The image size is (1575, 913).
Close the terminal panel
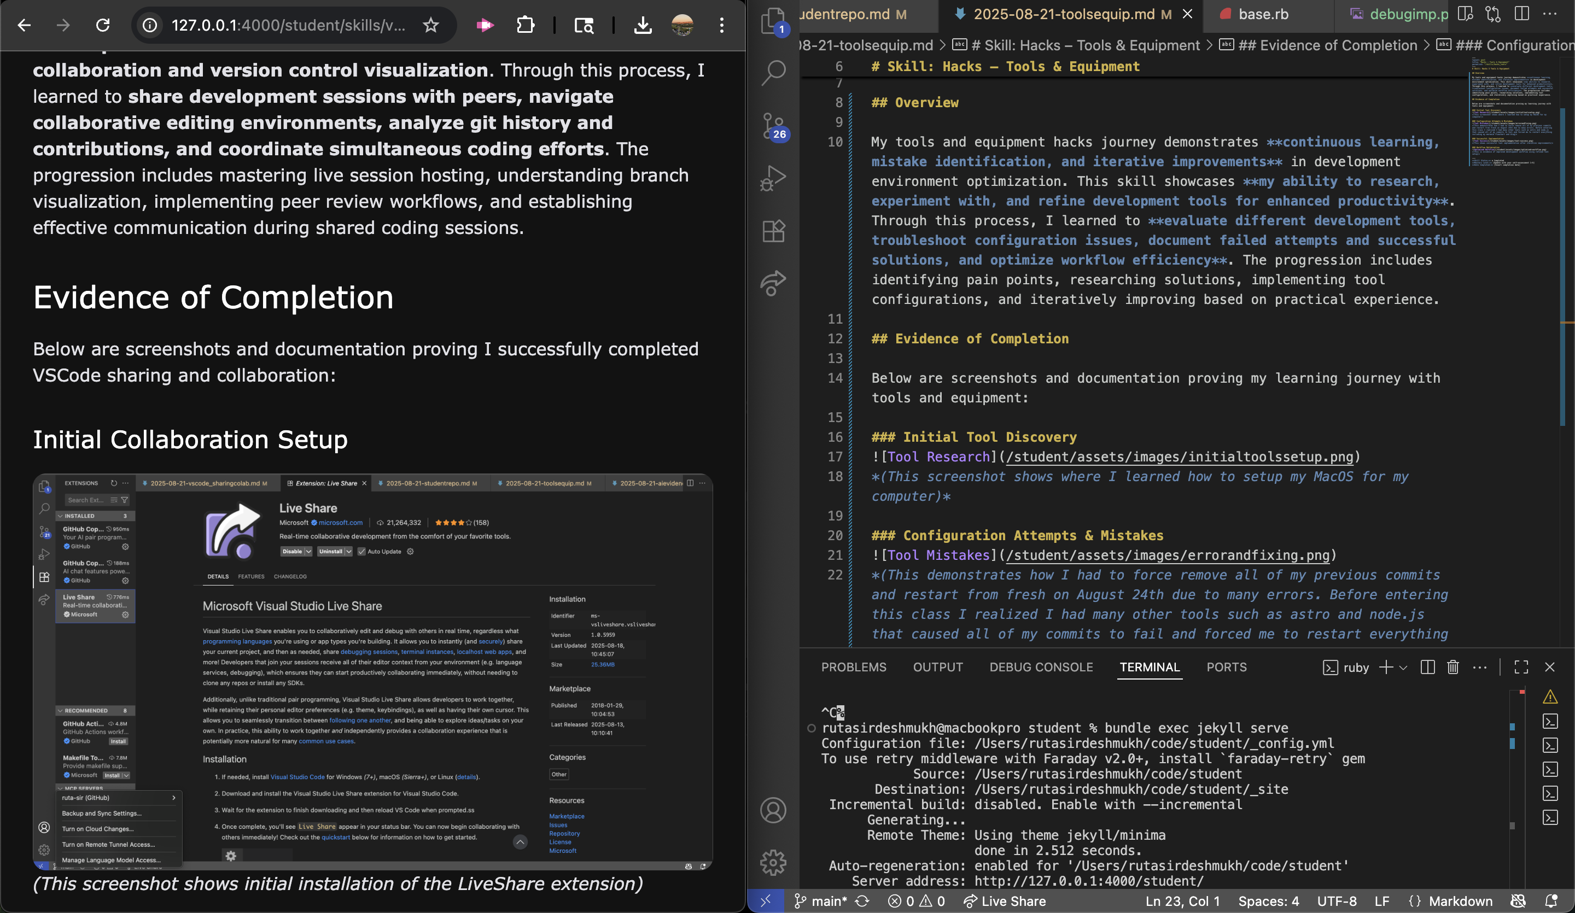(1550, 668)
